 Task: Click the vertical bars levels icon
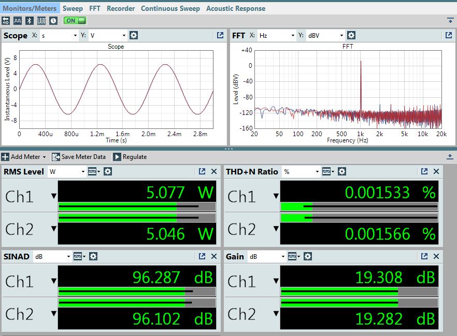tap(41, 21)
